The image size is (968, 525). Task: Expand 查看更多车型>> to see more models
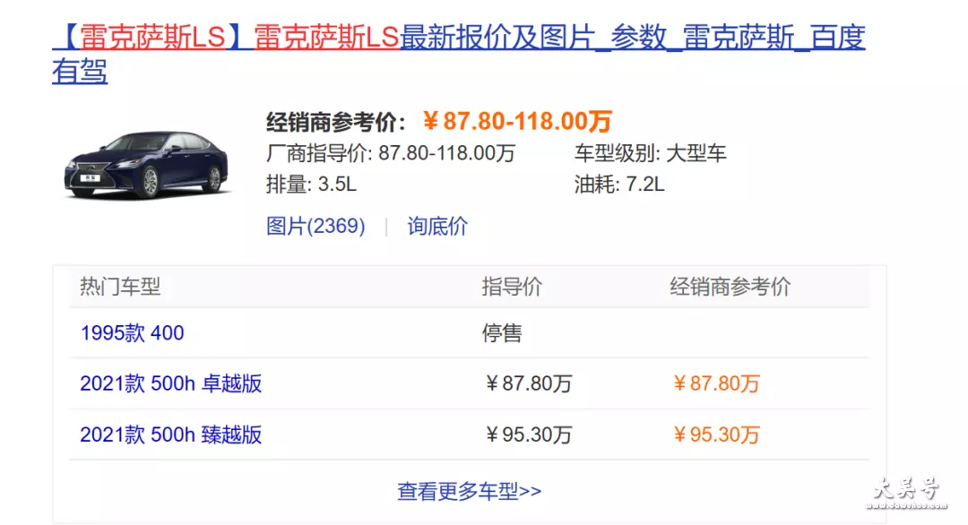click(469, 492)
